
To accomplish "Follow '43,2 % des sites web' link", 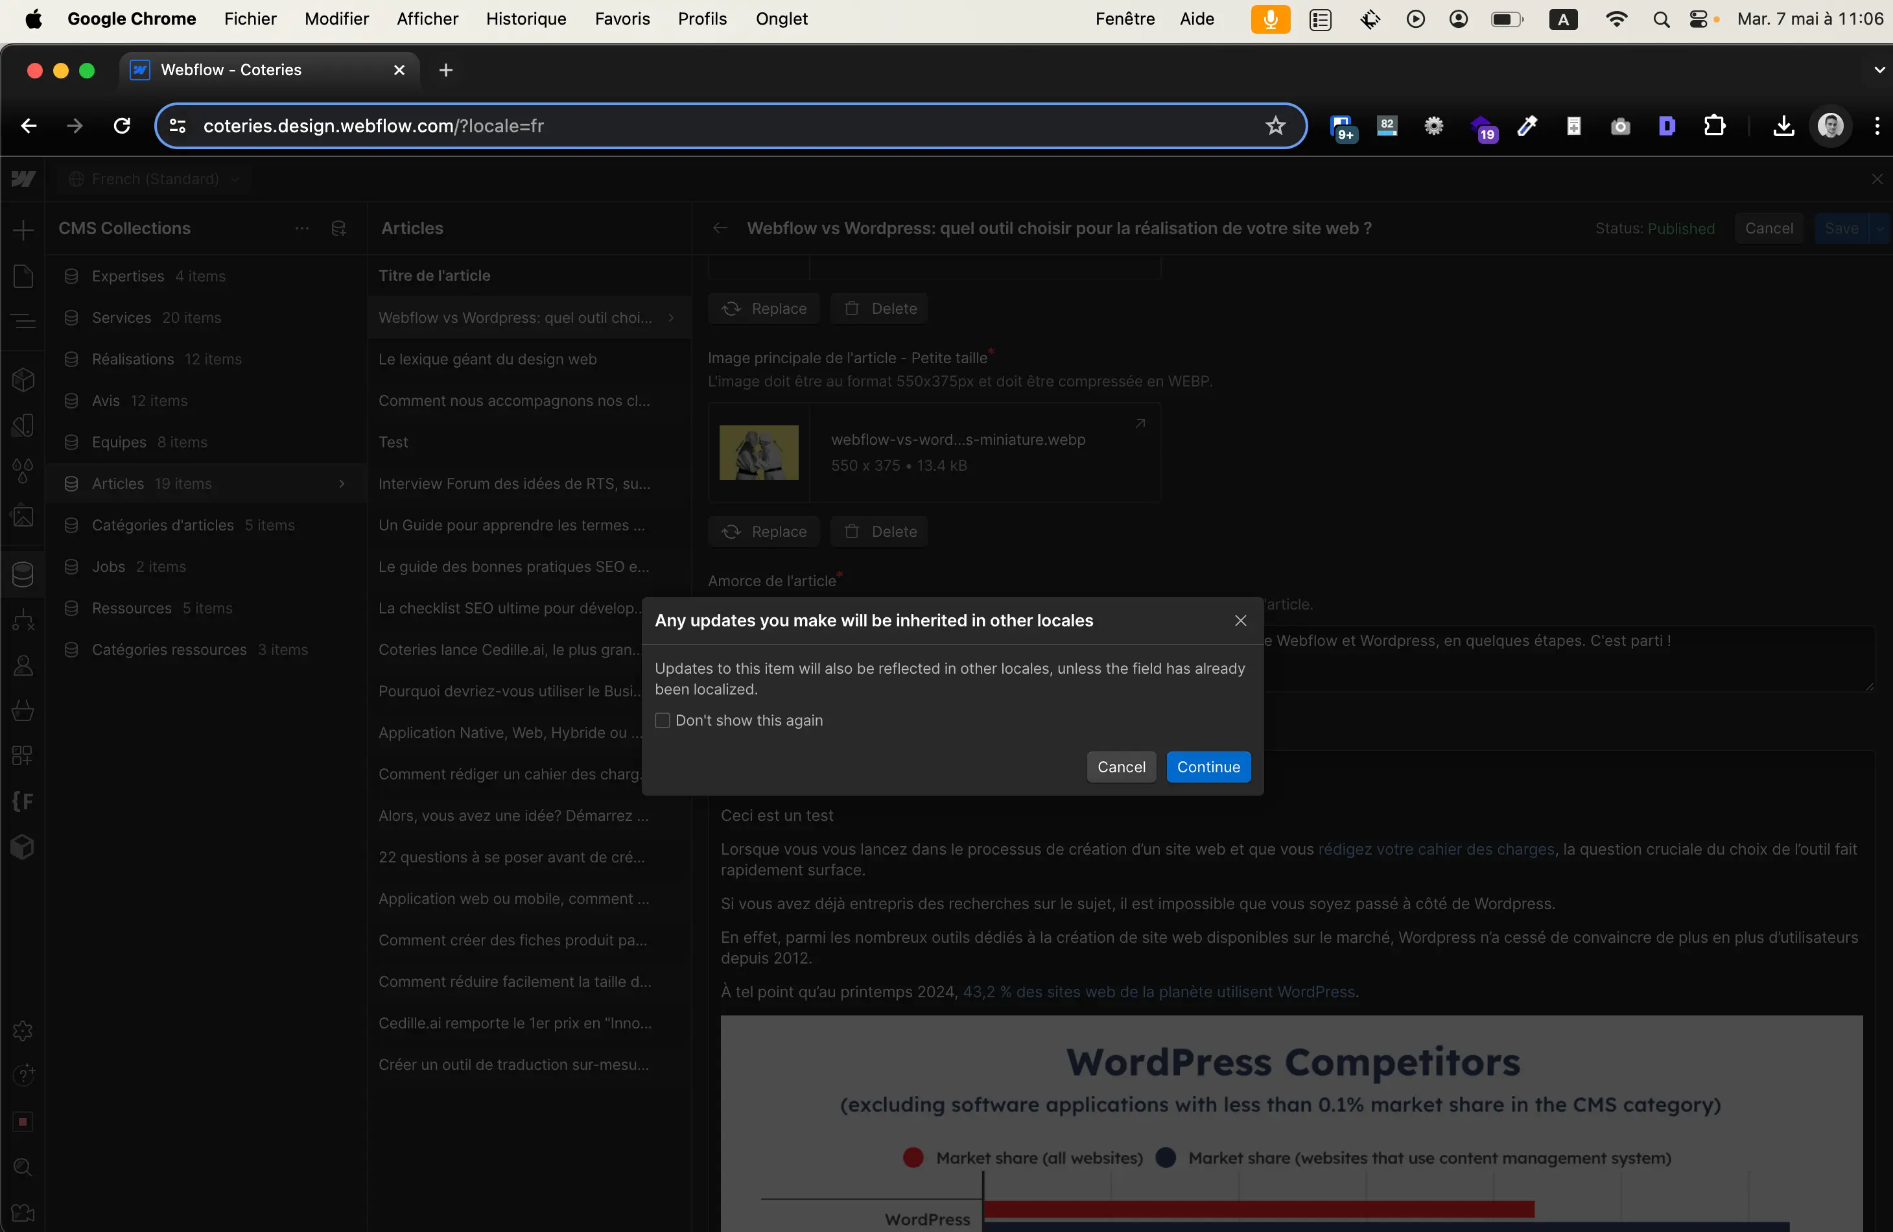I will pos(1159,992).
